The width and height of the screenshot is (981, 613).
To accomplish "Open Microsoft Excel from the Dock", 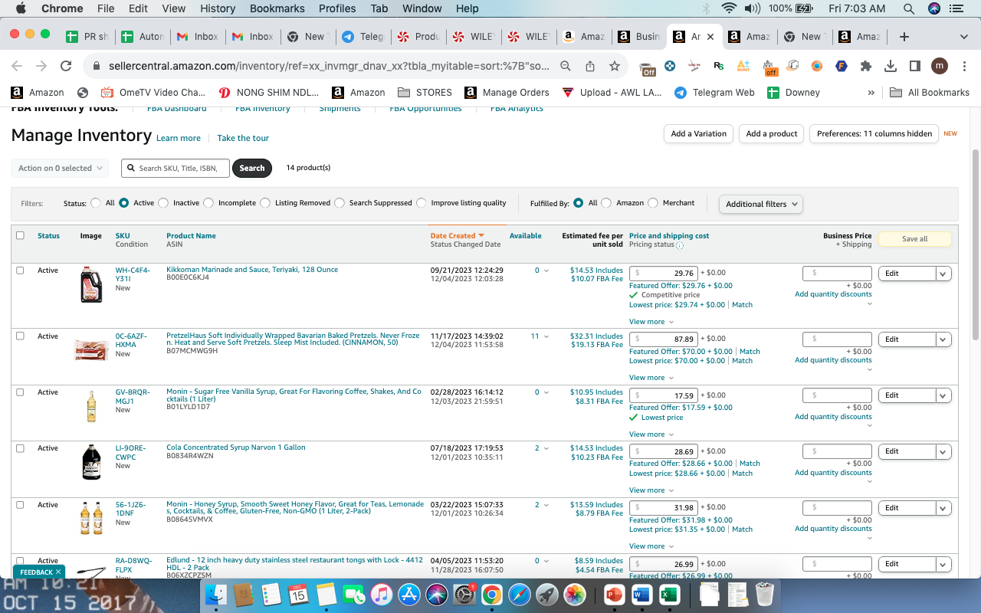I will pos(669,595).
